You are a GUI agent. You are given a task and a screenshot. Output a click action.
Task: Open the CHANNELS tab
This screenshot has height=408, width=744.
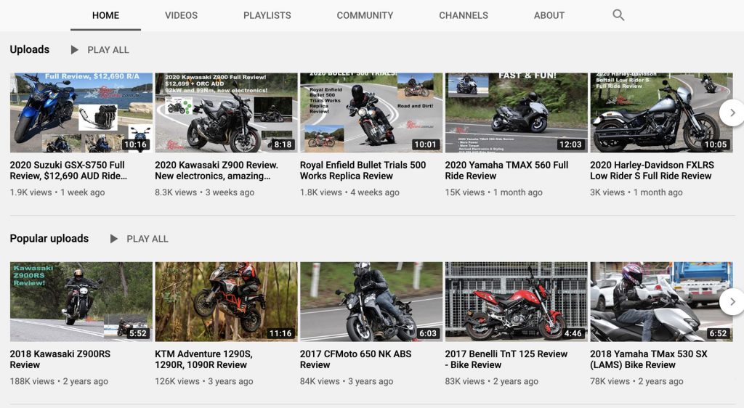point(464,15)
